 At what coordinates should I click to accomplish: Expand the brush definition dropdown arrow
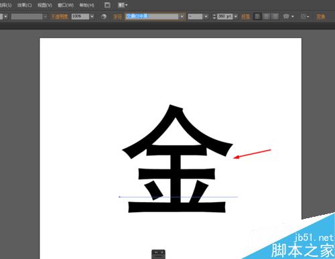point(46,17)
